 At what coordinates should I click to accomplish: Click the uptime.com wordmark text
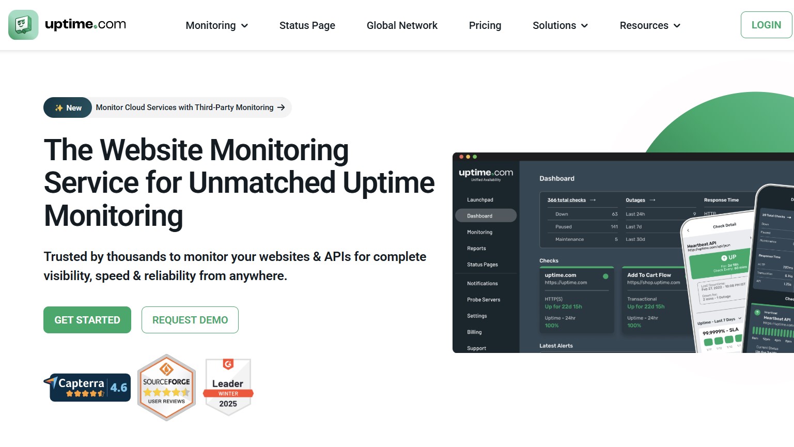pyautogui.click(x=85, y=24)
